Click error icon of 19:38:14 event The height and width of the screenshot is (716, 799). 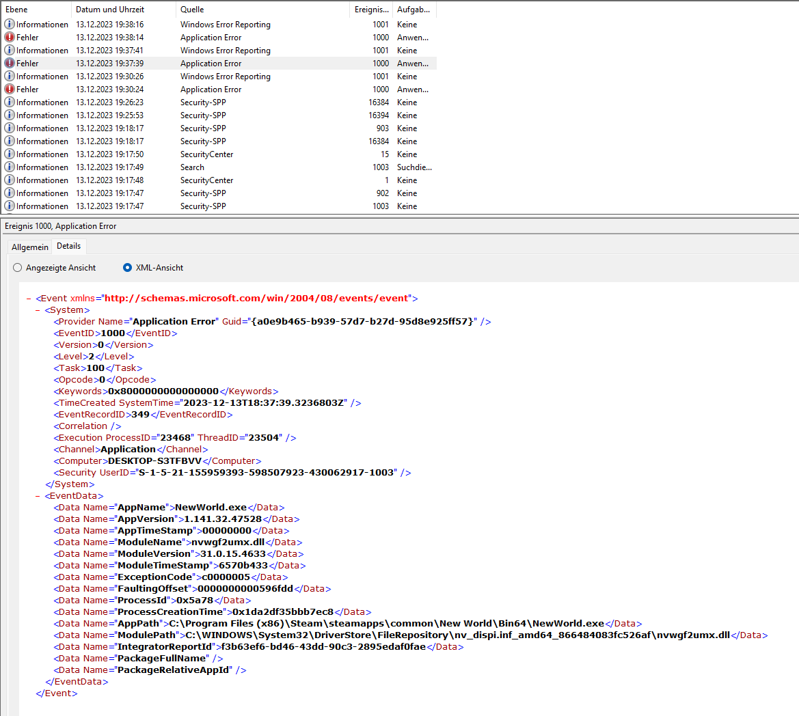click(x=9, y=37)
